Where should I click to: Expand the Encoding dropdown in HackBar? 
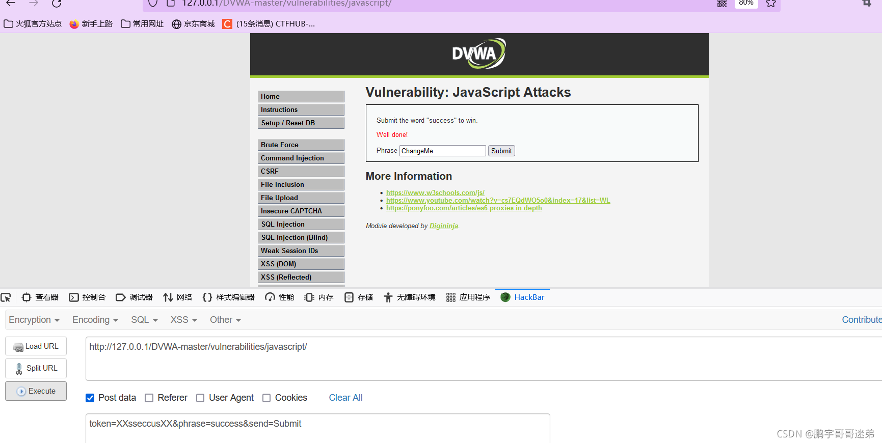pyautogui.click(x=95, y=320)
